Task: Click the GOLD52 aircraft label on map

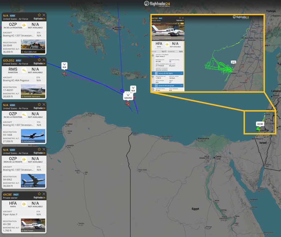Action: pyautogui.click(x=128, y=96)
